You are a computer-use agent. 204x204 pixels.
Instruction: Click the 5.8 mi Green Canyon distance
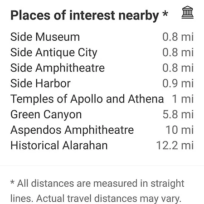coord(178,115)
